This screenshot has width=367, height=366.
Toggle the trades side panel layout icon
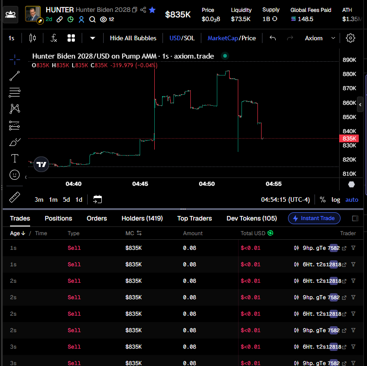pyautogui.click(x=355, y=218)
